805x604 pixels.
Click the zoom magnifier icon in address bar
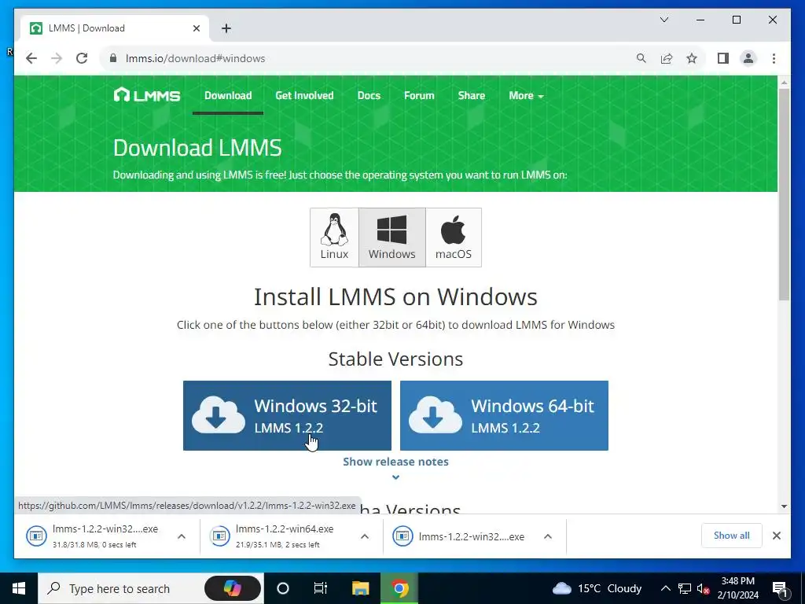[641, 58]
